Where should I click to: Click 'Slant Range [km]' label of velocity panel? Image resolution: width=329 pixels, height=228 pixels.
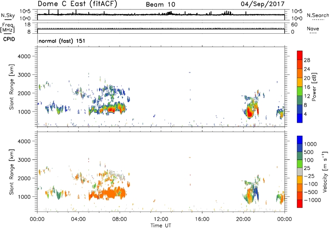click(12, 172)
